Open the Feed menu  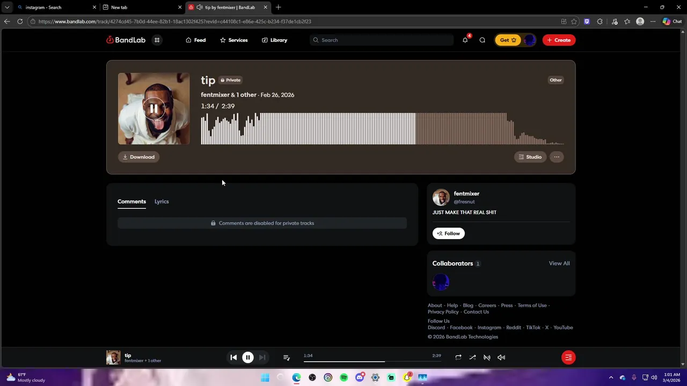195,40
